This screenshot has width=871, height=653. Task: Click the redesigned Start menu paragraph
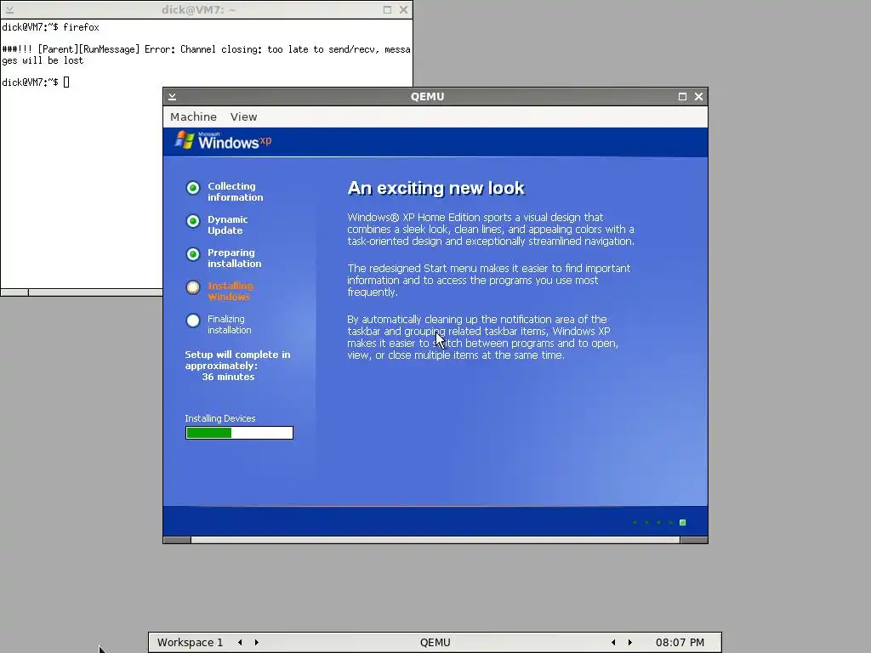pyautogui.click(x=489, y=281)
